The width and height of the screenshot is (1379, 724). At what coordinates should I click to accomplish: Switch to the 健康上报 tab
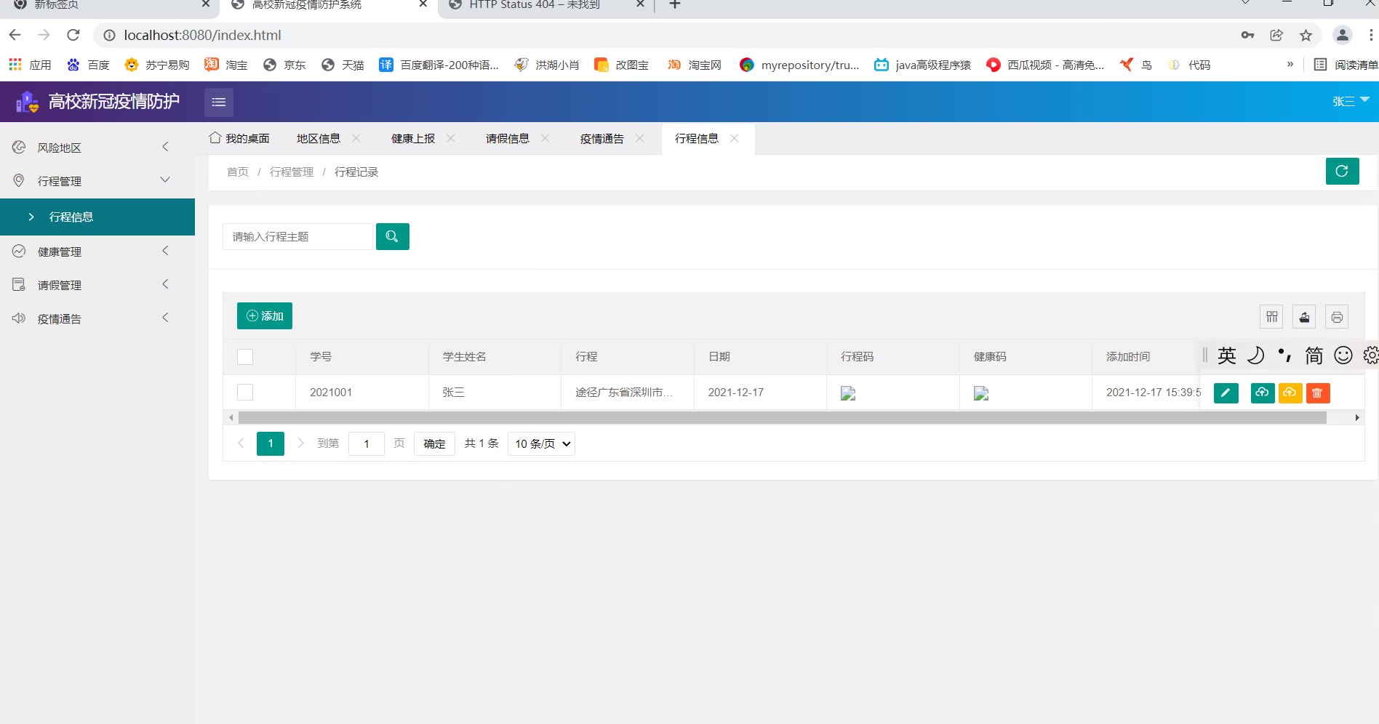413,138
